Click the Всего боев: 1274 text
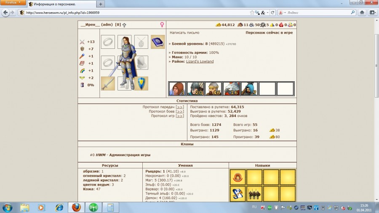The image size is (379, 213). pos(206,125)
